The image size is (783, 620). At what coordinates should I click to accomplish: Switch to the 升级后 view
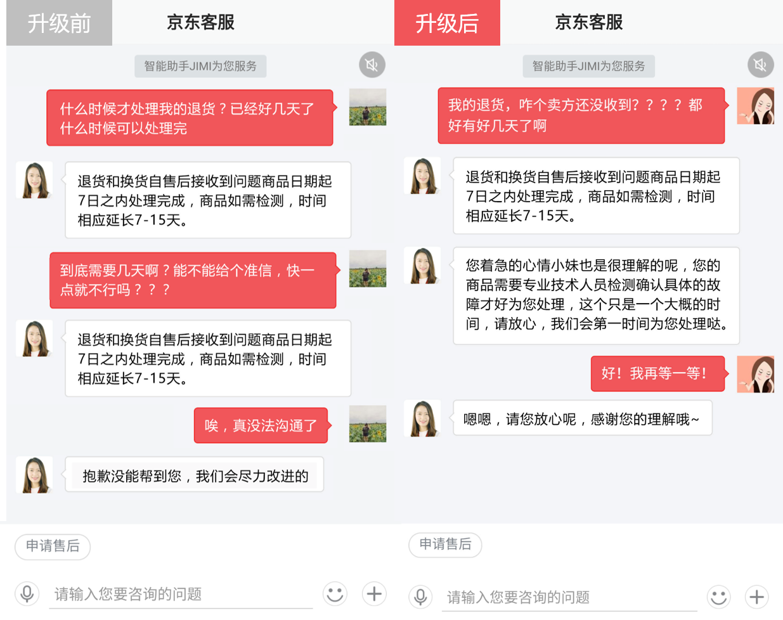point(447,23)
